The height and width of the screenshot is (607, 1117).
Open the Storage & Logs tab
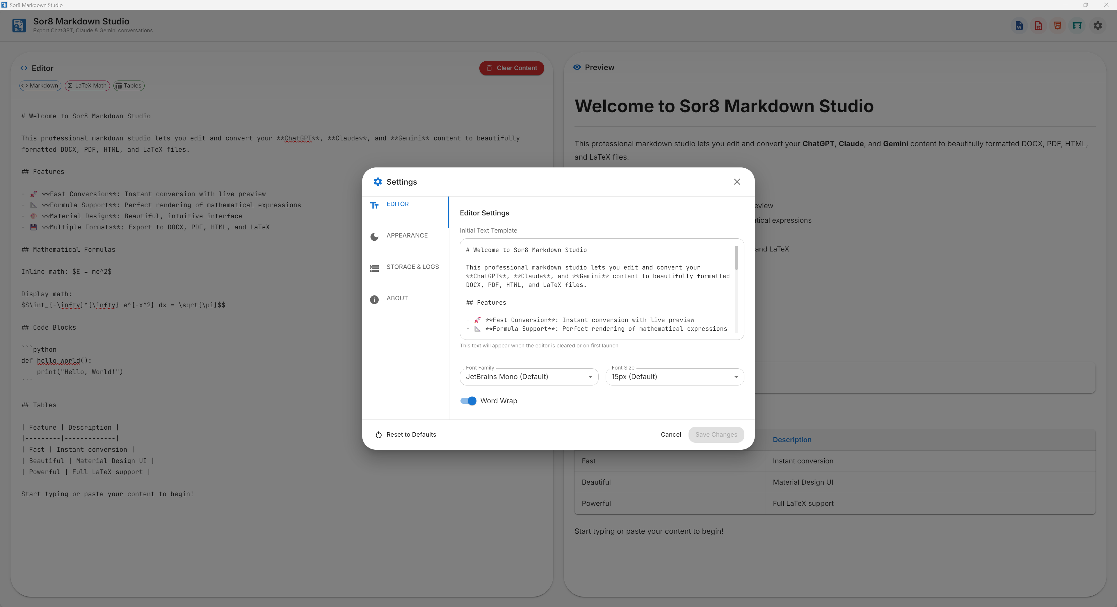coord(412,267)
